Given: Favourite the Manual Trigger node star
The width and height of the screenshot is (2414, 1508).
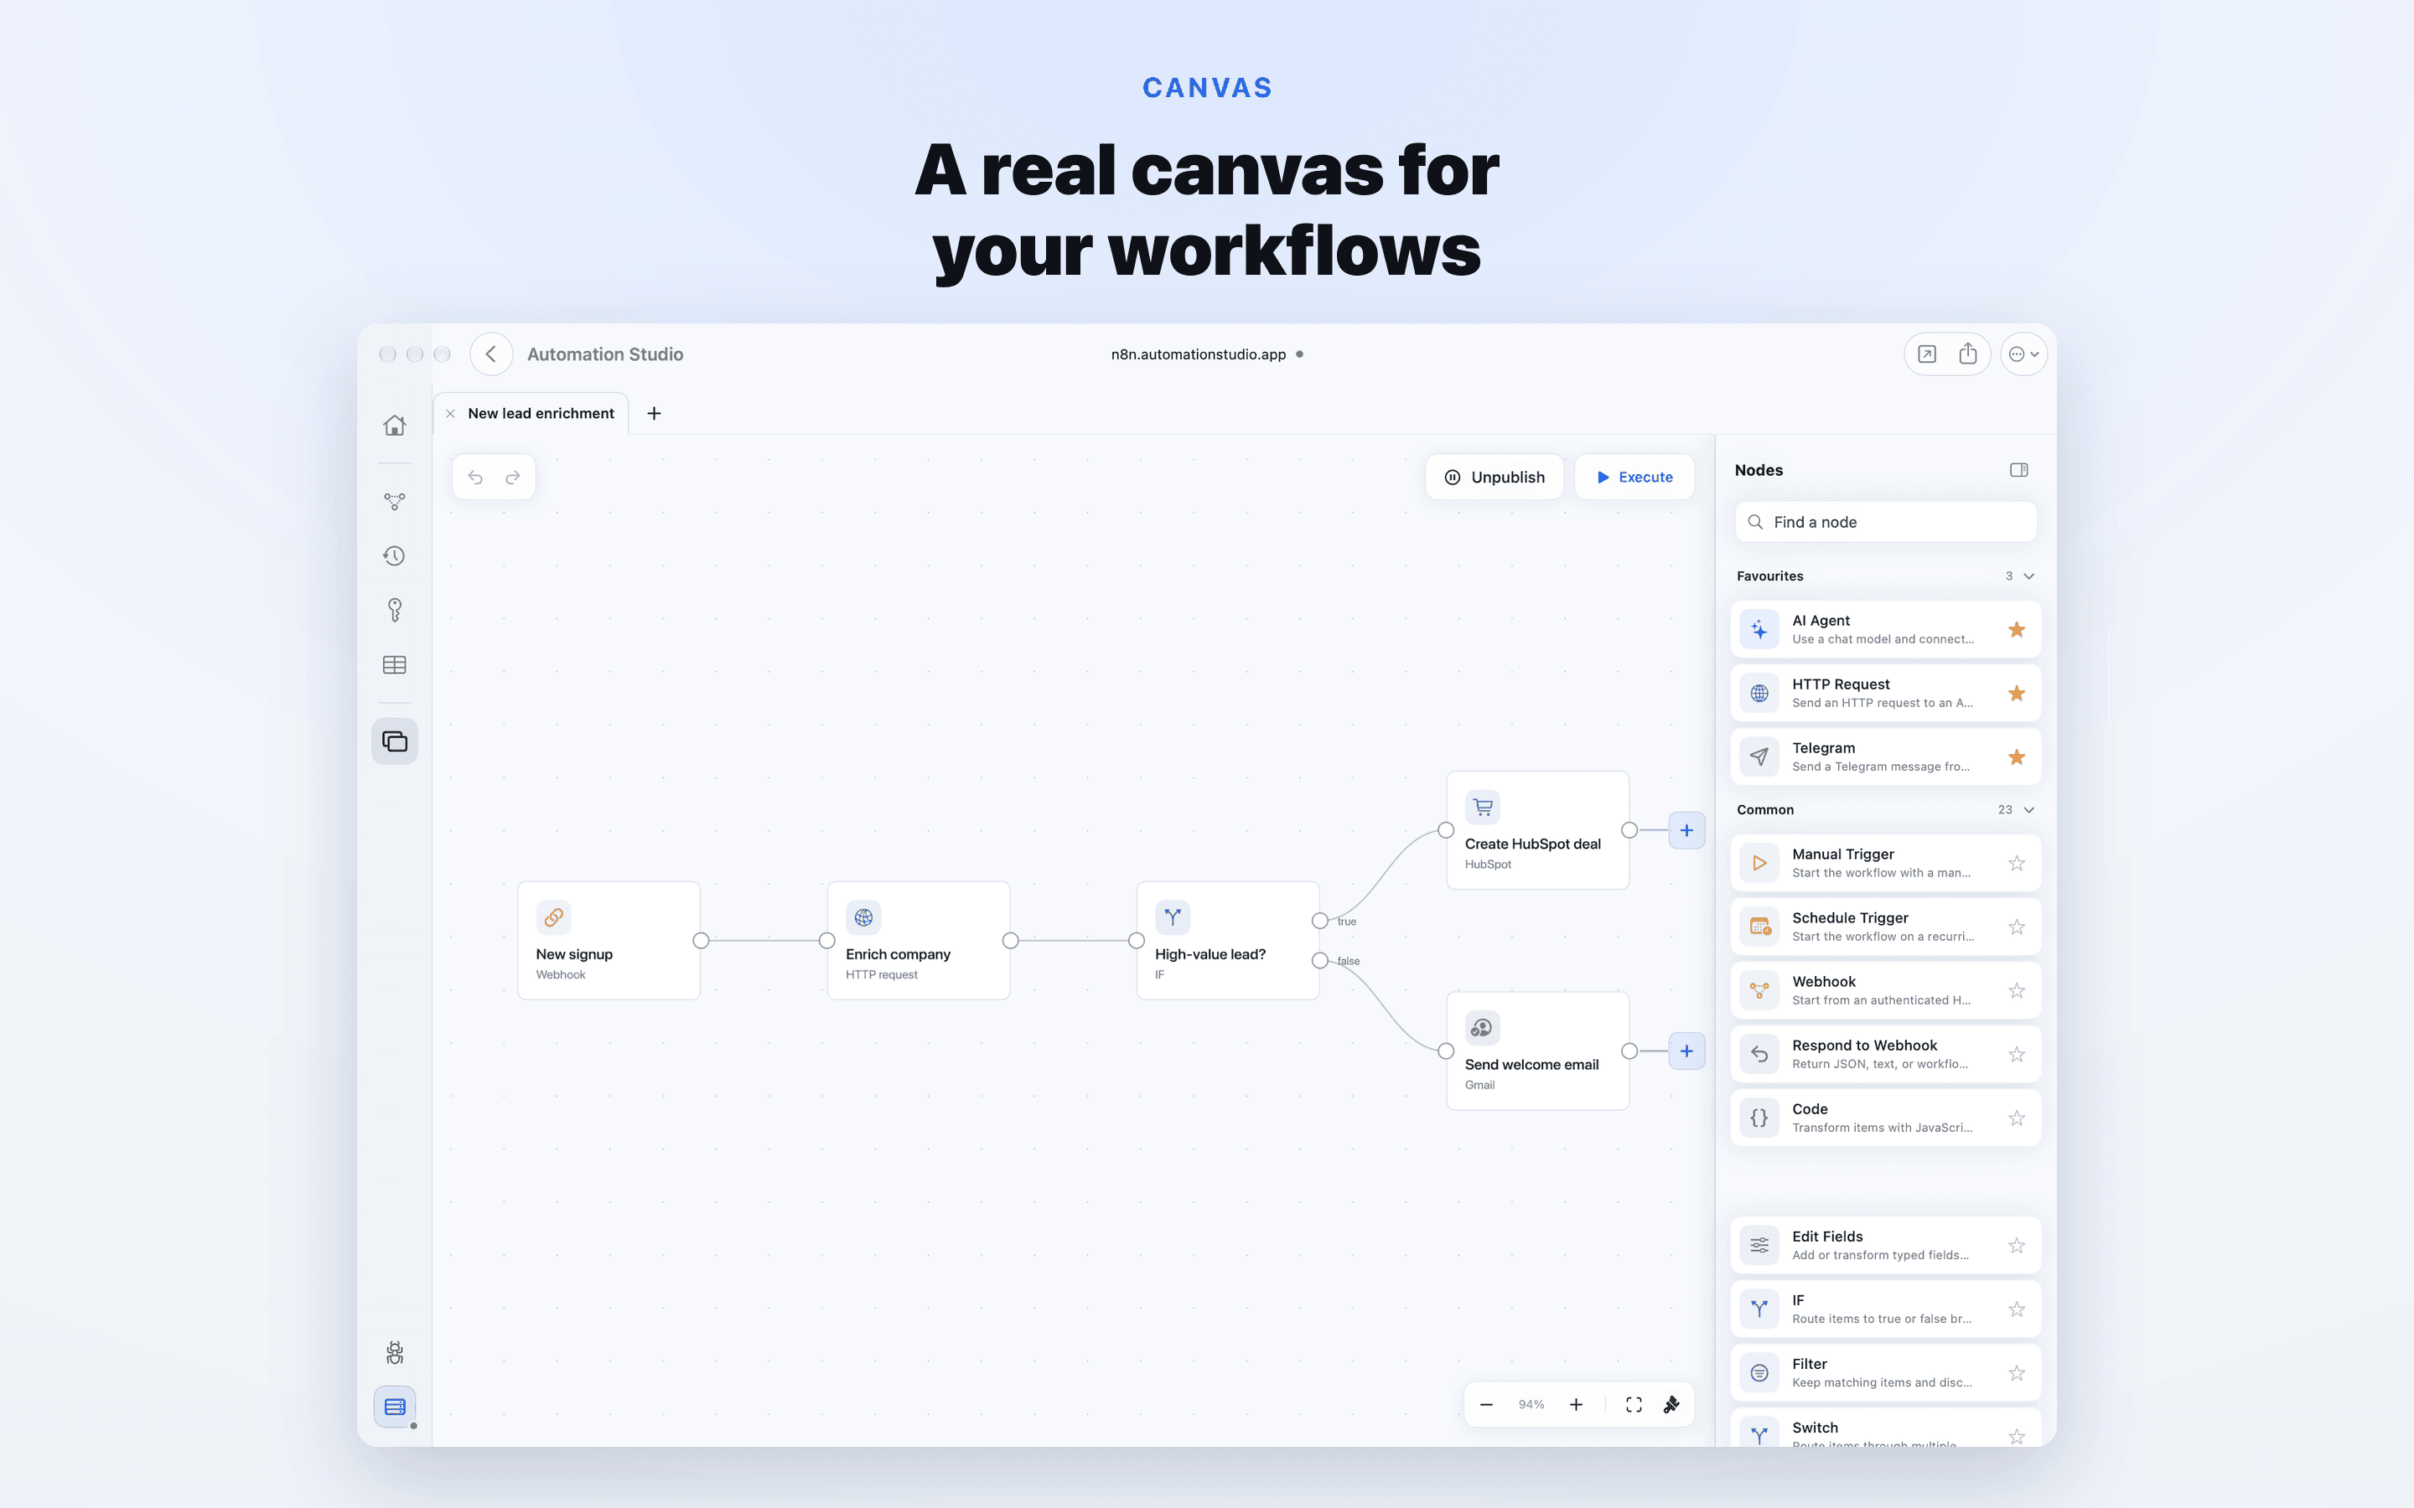Looking at the screenshot, I should click(2016, 863).
